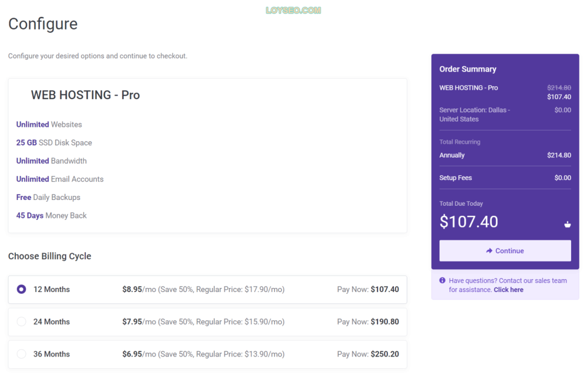
Task: Click the $7.95/mo price text
Action: (139, 322)
